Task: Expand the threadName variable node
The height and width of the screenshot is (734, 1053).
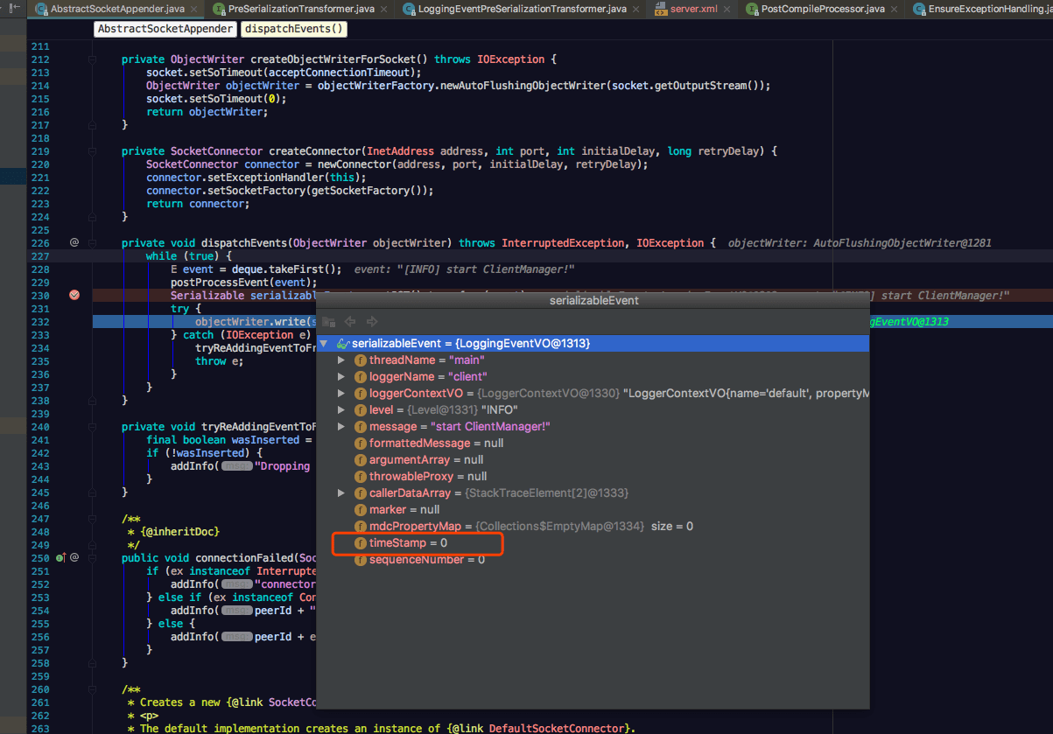Action: (341, 360)
